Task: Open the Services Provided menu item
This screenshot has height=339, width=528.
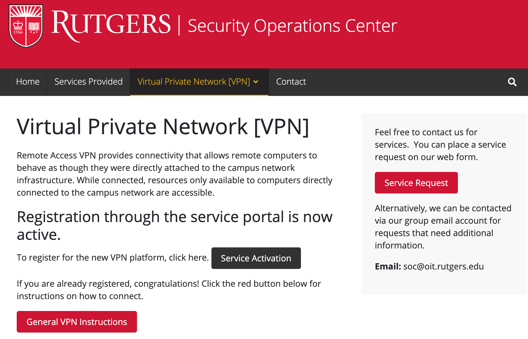Action: pyautogui.click(x=88, y=82)
